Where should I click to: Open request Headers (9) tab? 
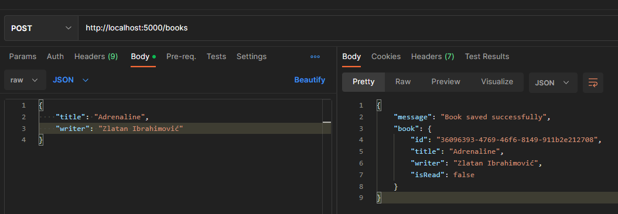pyautogui.click(x=95, y=56)
